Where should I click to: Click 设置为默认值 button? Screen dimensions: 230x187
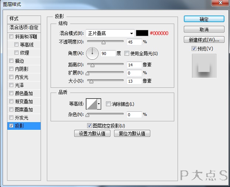92,134
